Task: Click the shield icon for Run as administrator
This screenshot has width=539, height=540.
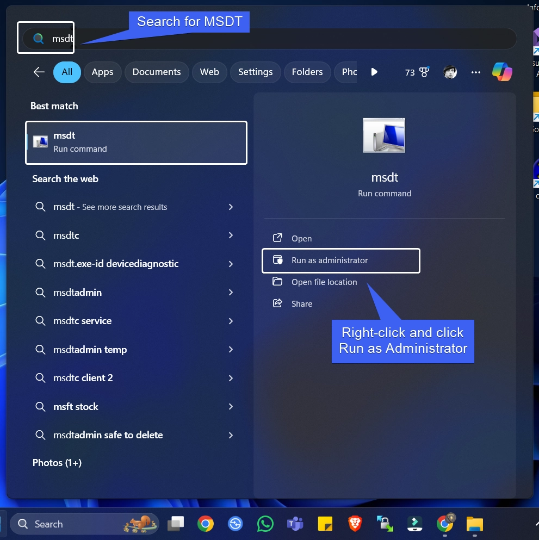Action: tap(277, 260)
